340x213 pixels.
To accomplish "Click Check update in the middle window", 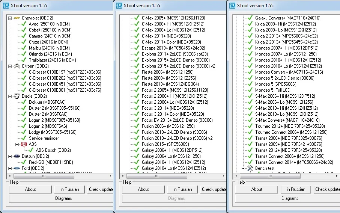I will point(214,189).
